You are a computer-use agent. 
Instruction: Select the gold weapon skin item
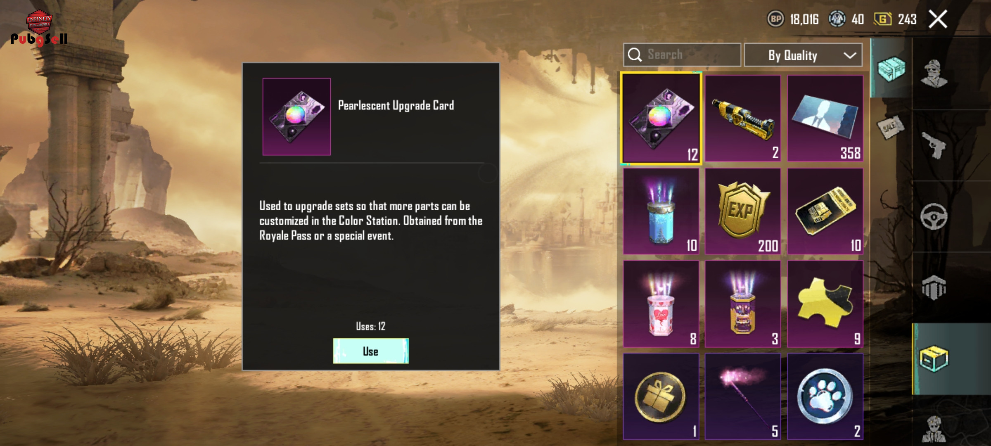(743, 119)
